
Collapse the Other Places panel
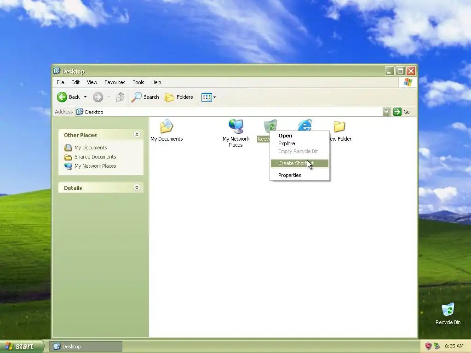[x=137, y=135]
